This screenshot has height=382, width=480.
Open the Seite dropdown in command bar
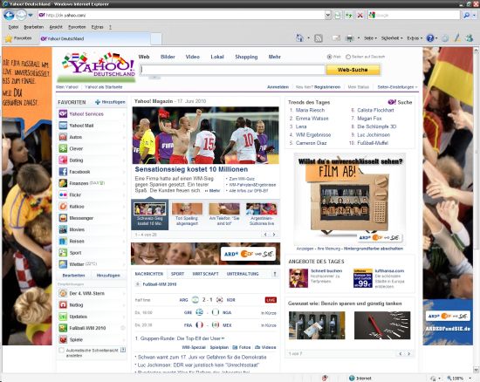pos(370,38)
